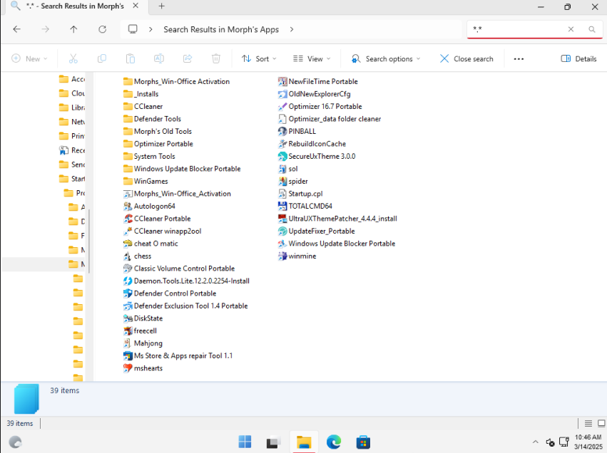The image size is (607, 453).
Task: Select the OldNewExplorerCfg icon
Action: click(x=282, y=94)
